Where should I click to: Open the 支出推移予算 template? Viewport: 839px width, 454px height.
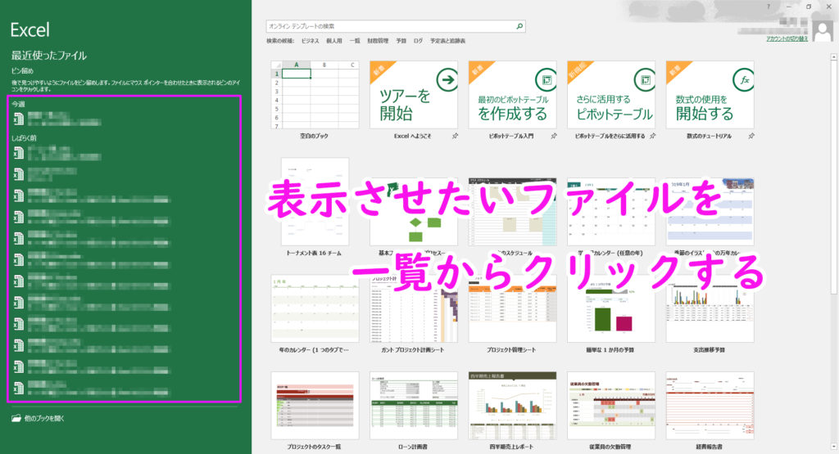[710, 308]
